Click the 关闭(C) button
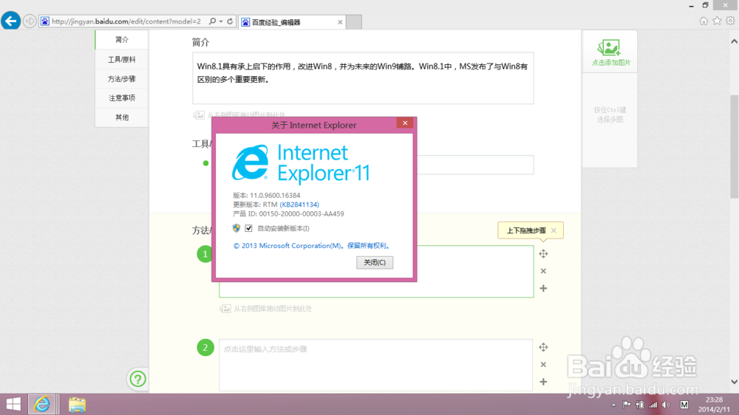Viewport: 739px width, 415px height. click(375, 262)
